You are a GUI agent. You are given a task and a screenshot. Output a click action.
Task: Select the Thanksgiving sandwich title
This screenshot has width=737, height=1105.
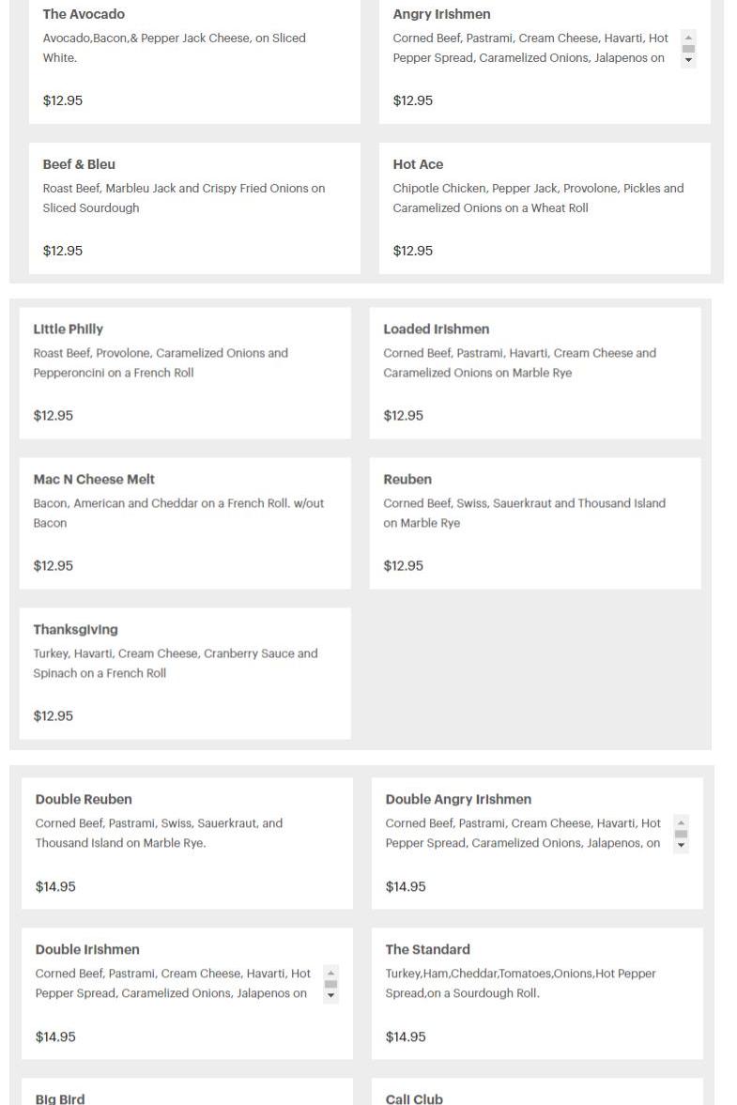[75, 630]
